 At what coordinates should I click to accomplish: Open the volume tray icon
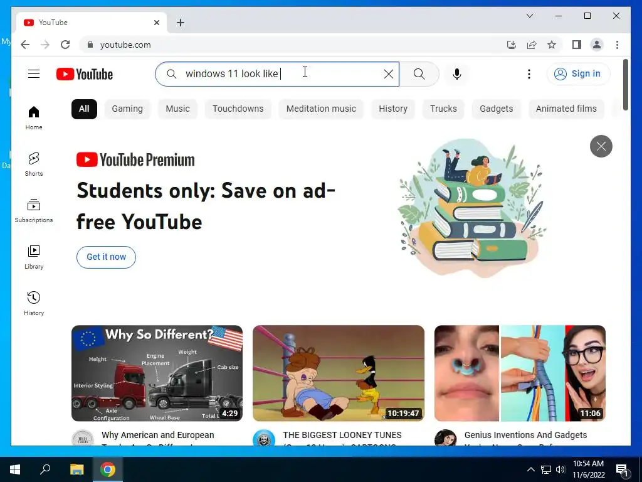point(560,469)
